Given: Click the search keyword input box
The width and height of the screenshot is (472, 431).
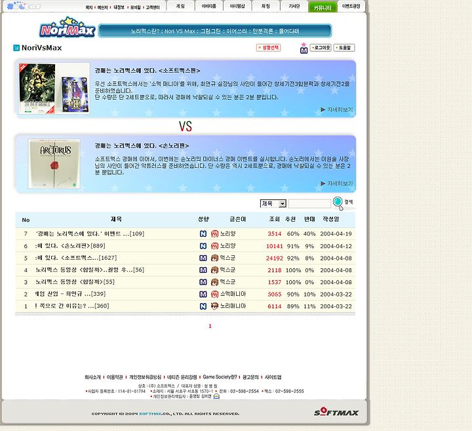Looking at the screenshot, I should [309, 203].
